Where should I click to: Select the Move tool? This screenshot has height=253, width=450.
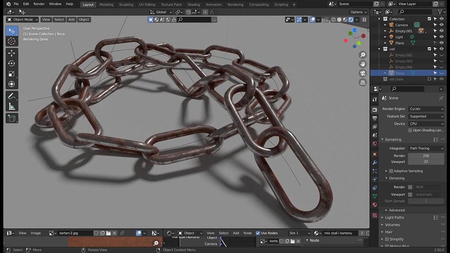12,53
